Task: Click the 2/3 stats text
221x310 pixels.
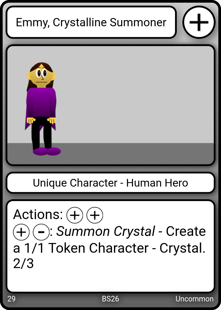Action: (x=23, y=264)
